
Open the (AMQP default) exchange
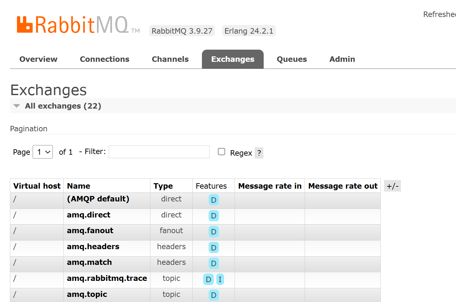[98, 199]
